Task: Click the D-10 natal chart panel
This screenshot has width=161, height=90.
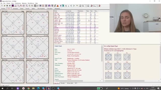Action: pos(13,72)
